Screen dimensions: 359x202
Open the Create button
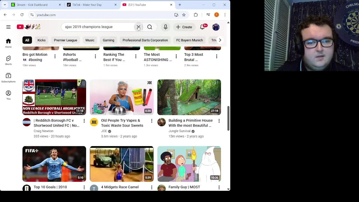[x=184, y=27]
